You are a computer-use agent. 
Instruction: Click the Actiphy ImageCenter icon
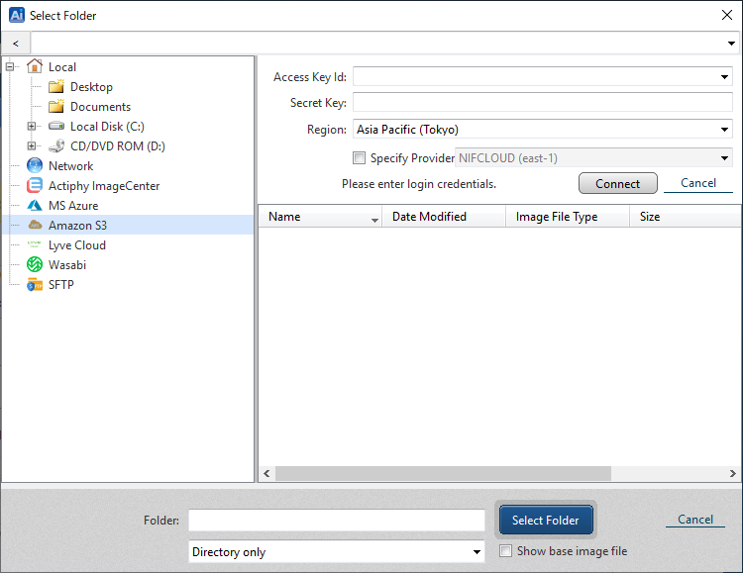pos(36,186)
